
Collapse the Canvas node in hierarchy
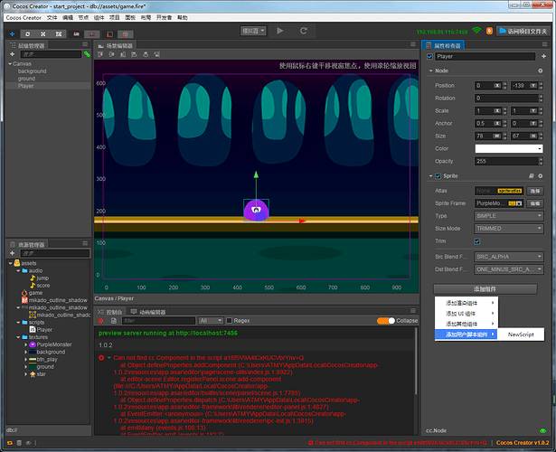(x=10, y=64)
